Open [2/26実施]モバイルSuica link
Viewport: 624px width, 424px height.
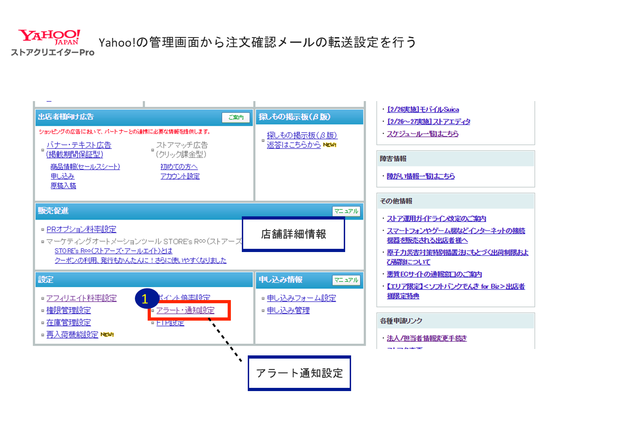tap(423, 109)
